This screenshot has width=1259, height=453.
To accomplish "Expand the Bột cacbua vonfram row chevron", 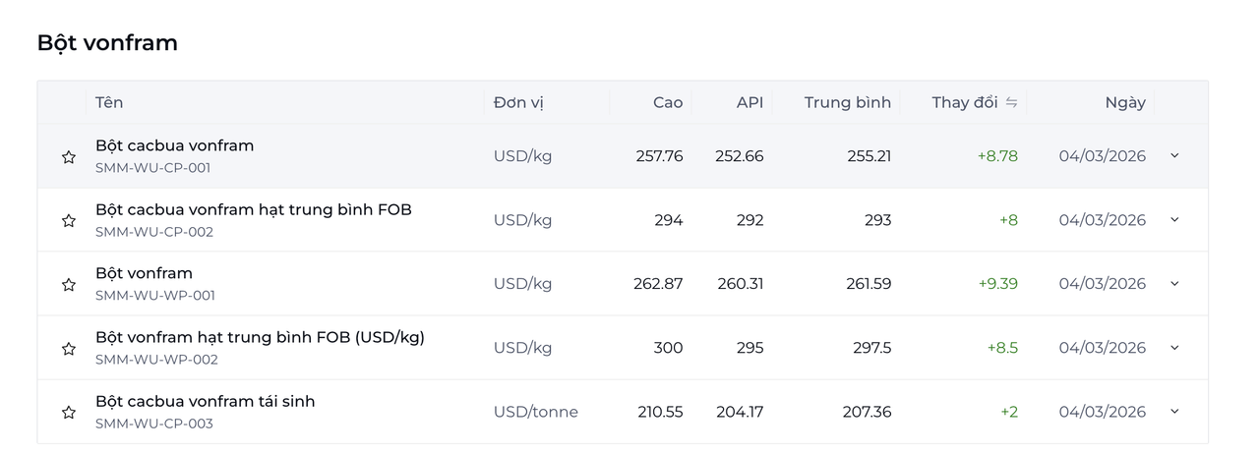I will (x=1174, y=155).
